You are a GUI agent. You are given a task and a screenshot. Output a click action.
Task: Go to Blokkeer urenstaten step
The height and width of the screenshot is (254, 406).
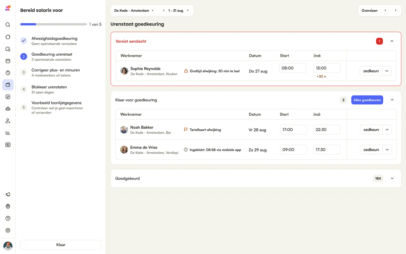click(x=61, y=89)
